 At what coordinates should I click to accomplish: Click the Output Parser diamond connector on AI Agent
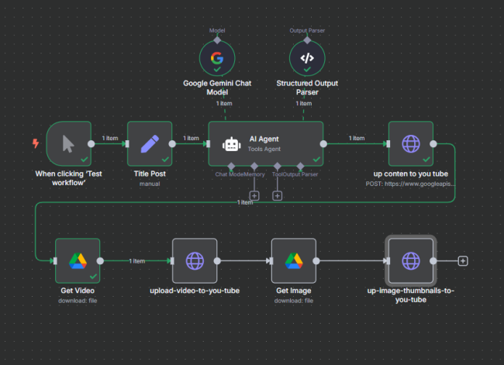pyautogui.click(x=301, y=166)
